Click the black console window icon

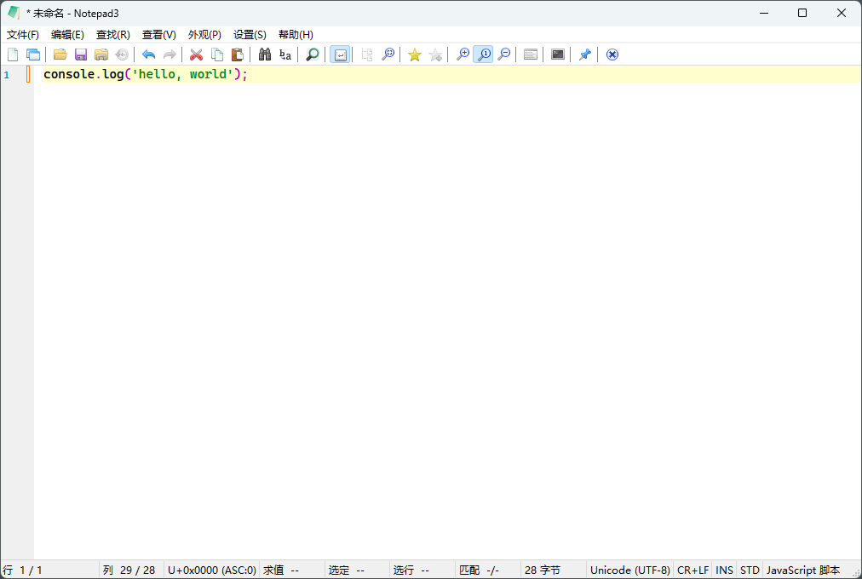[x=557, y=54]
